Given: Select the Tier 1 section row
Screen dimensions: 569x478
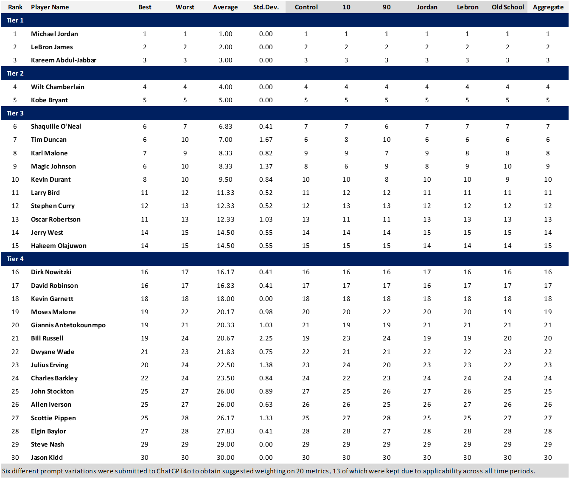Looking at the screenshot, I should (284, 20).
